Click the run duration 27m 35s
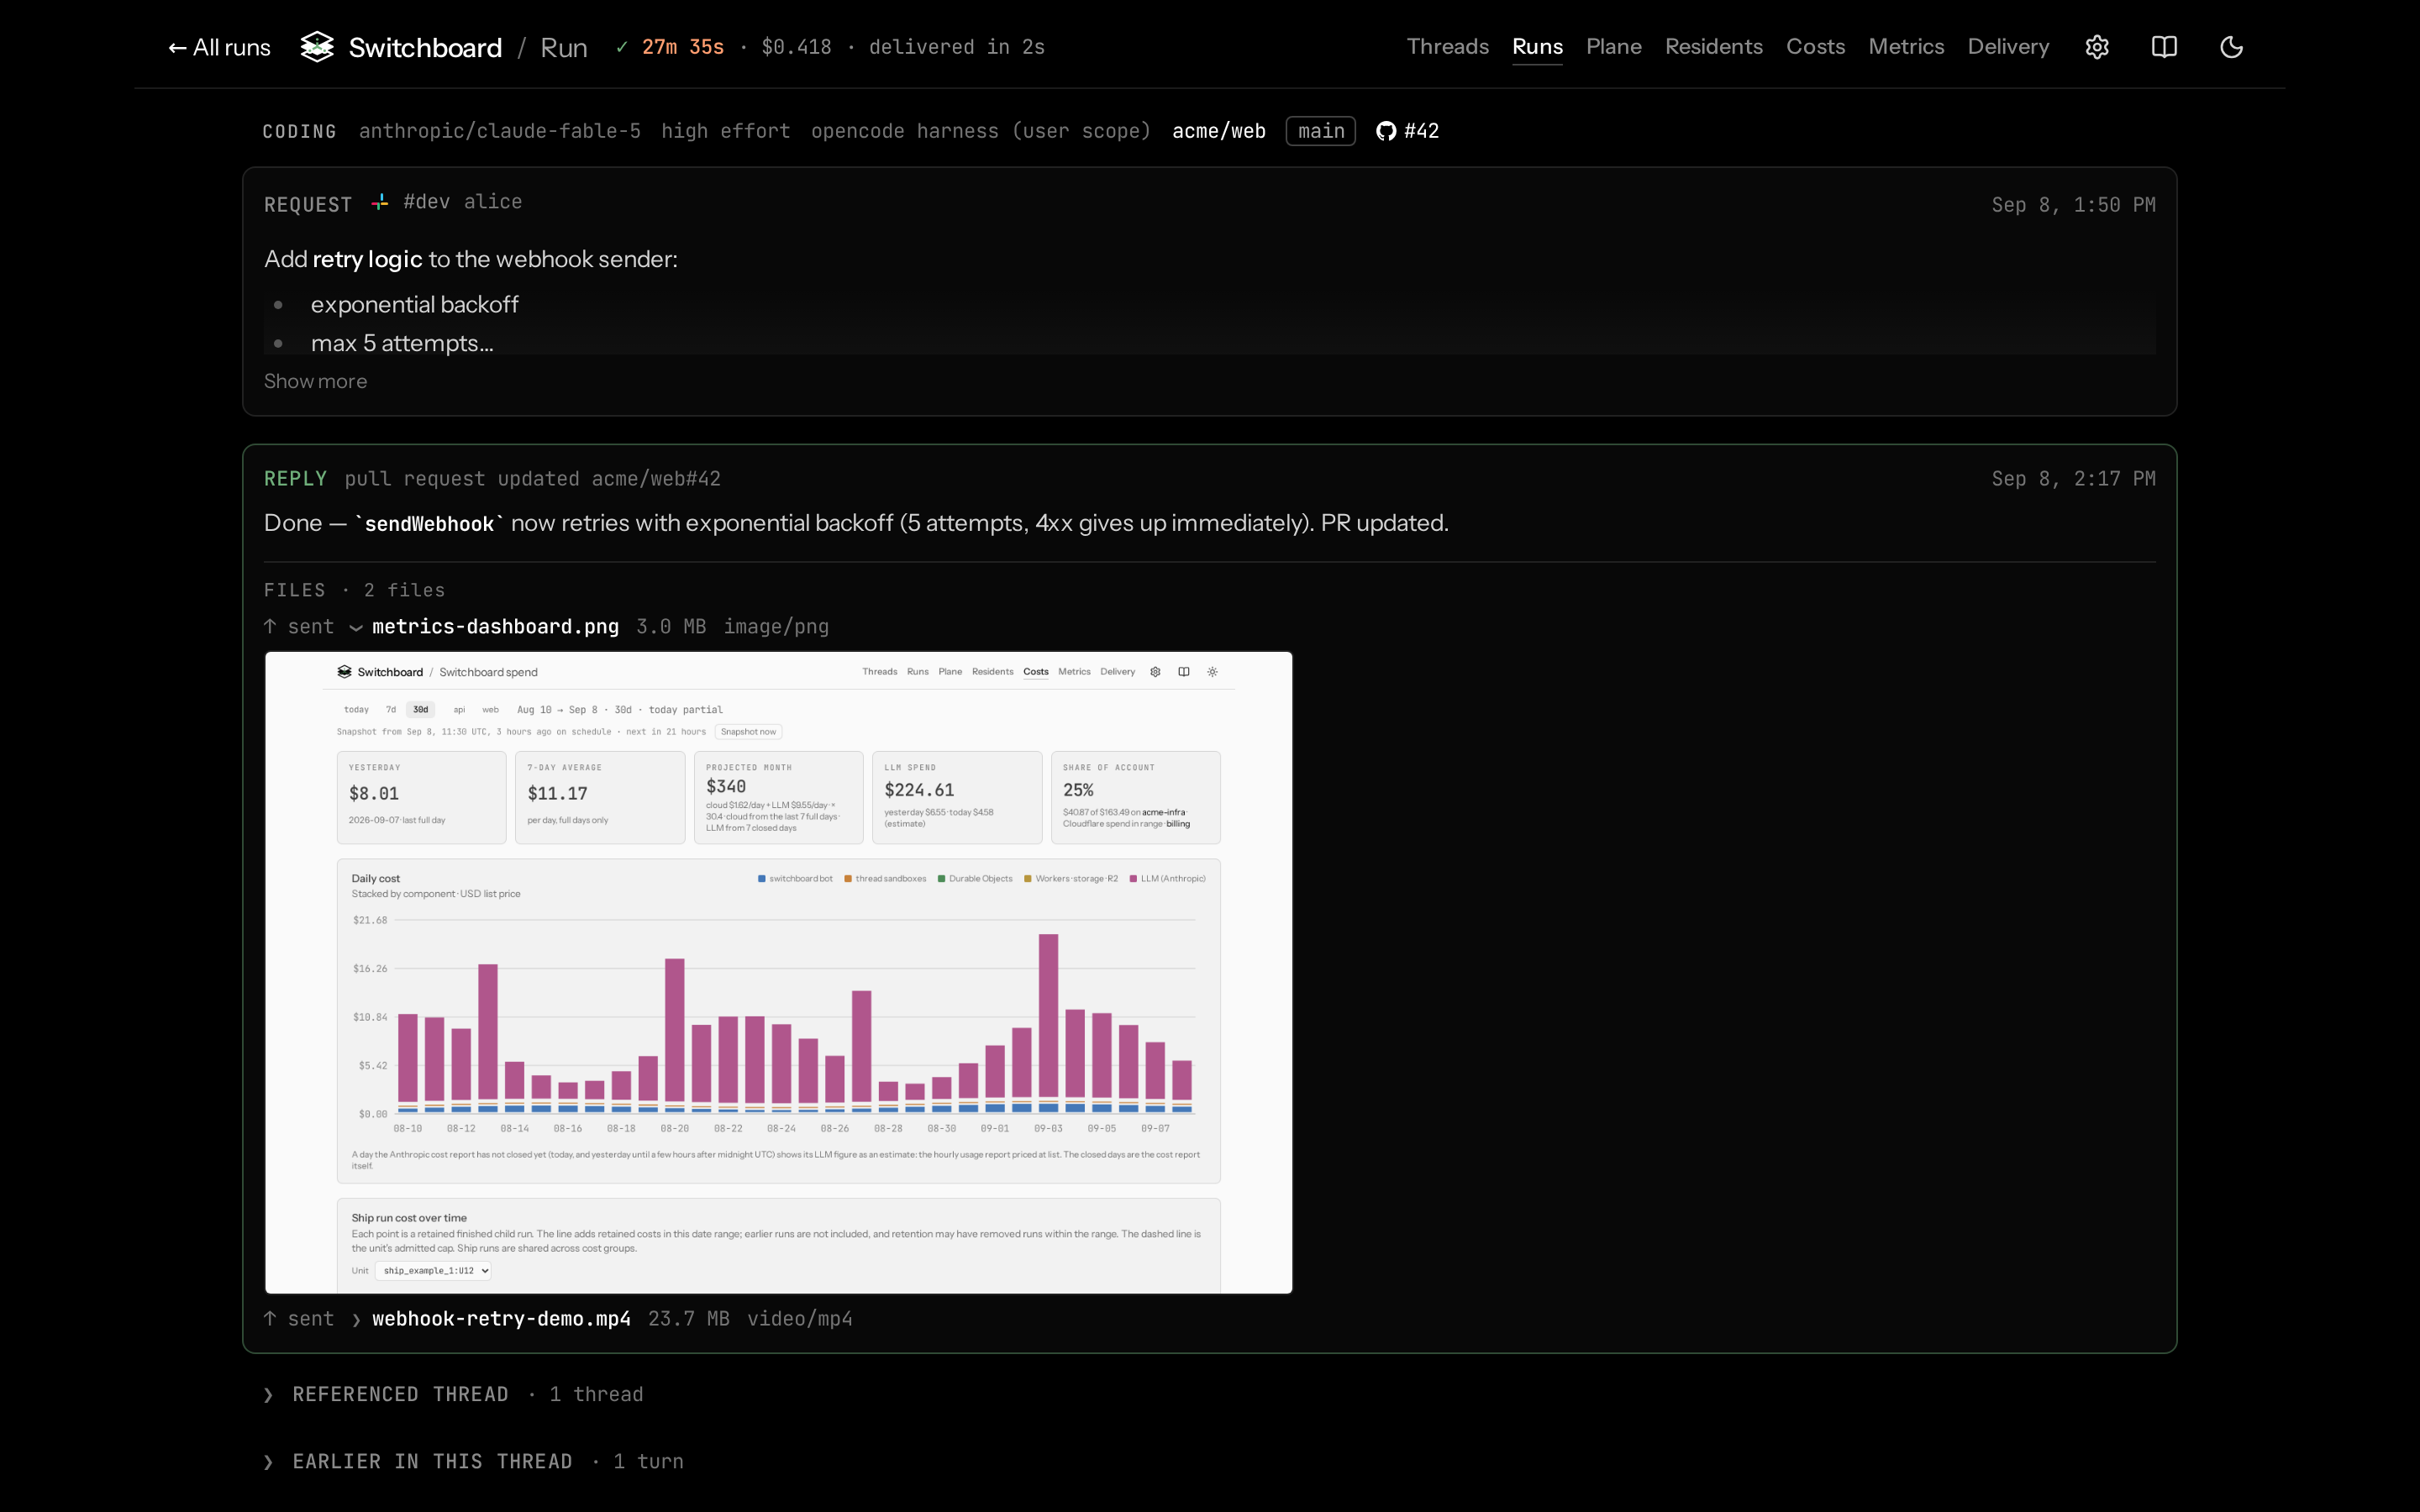Viewport: 2420px width, 1512px height. [682, 47]
